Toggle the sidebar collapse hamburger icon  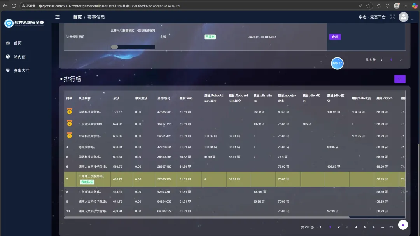(58, 17)
